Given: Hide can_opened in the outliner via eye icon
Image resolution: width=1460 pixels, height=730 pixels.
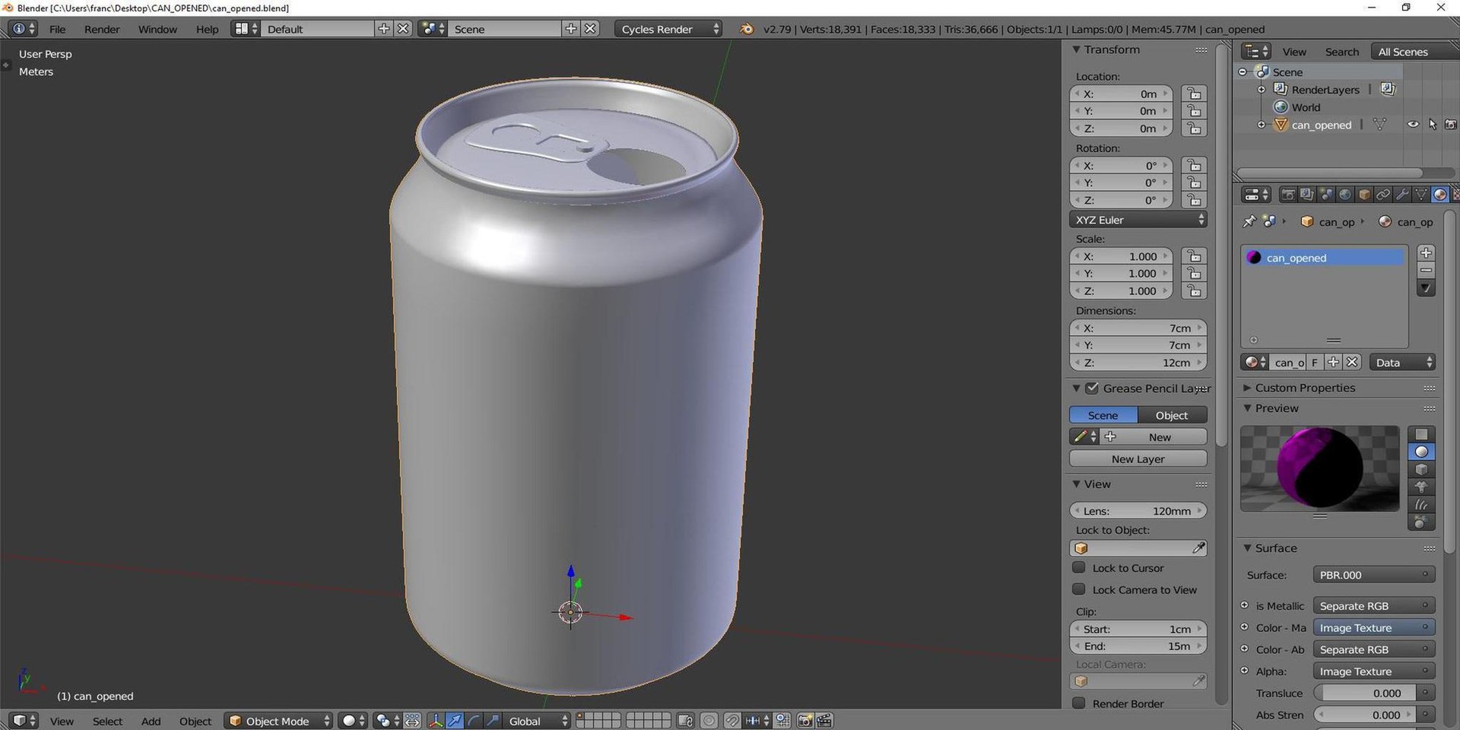Looking at the screenshot, I should (x=1412, y=125).
